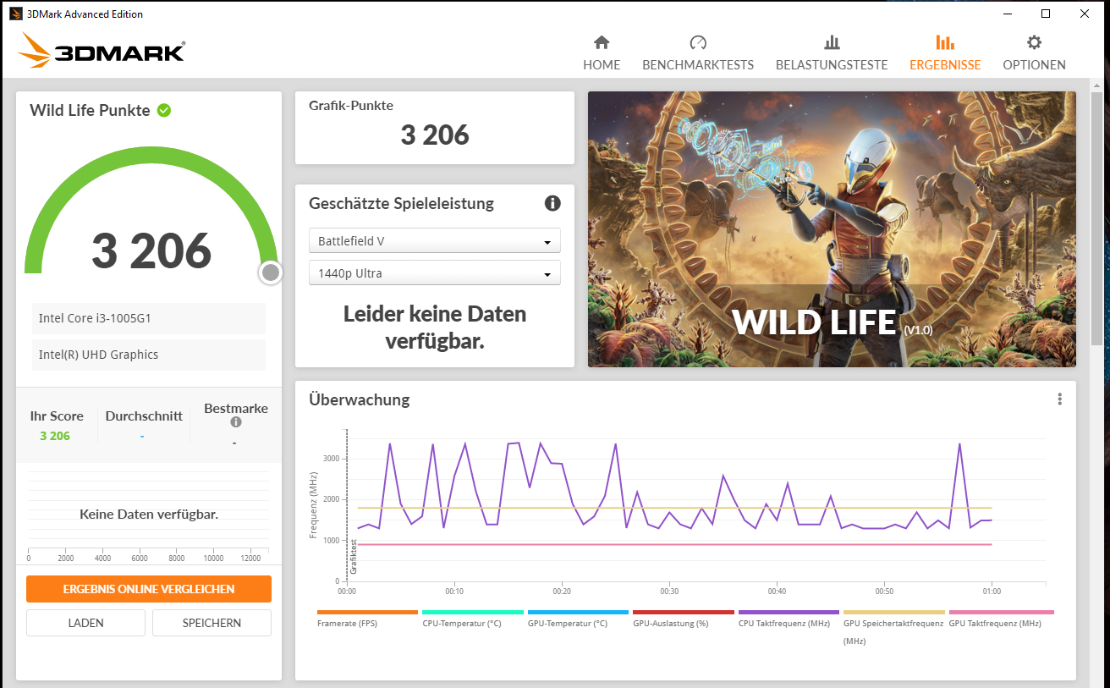
Task: Open the three-dot menu in Überwachung panel
Action: [1059, 399]
